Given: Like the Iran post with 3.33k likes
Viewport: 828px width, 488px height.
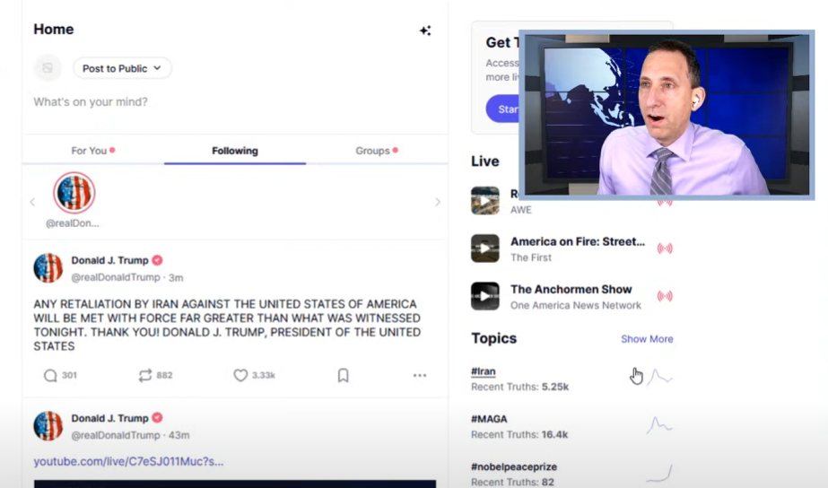Looking at the screenshot, I should (x=240, y=376).
